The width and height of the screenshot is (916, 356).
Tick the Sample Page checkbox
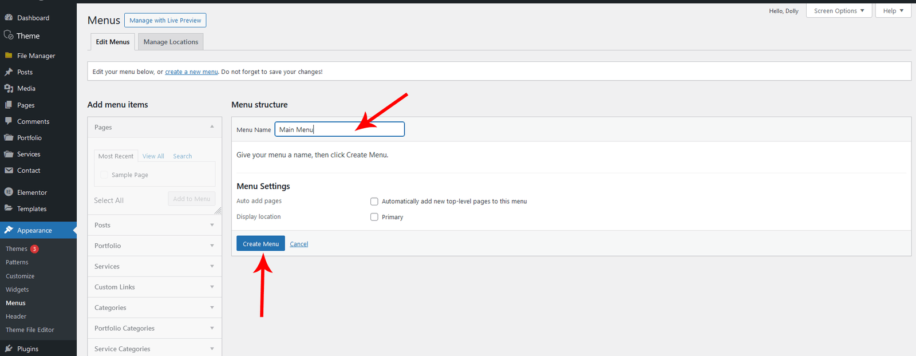pos(104,175)
